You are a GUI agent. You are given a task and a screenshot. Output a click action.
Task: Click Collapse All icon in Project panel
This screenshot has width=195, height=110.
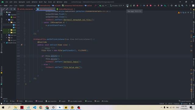tap(7, 9)
